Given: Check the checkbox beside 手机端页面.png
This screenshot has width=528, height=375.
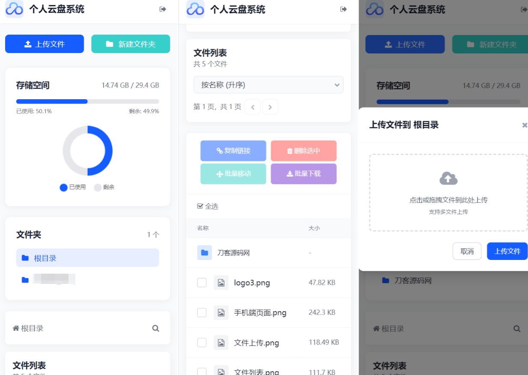Looking at the screenshot, I should (202, 313).
